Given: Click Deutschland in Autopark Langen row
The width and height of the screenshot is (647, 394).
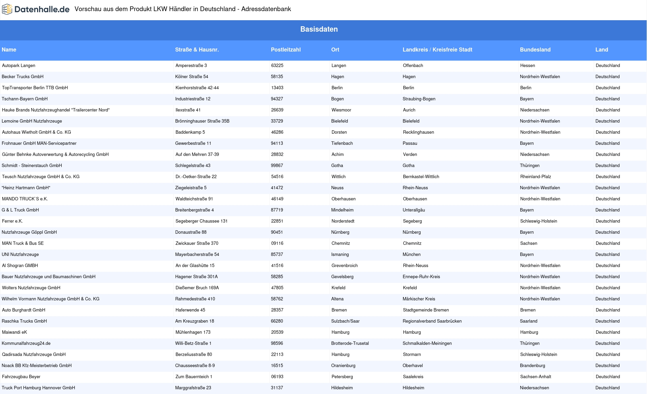Looking at the screenshot, I should tap(608, 66).
